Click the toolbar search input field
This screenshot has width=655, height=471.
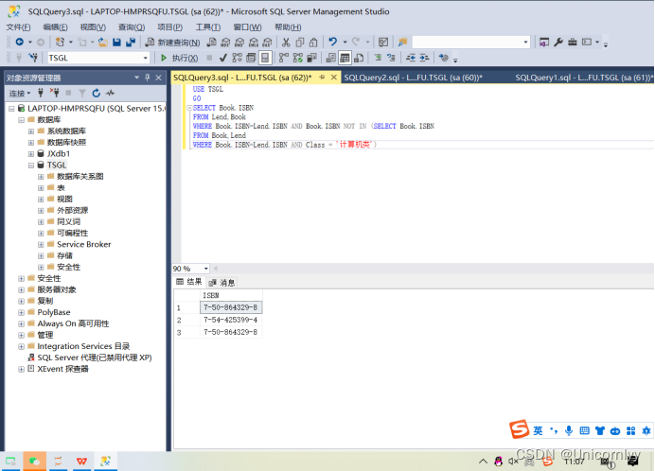[x=467, y=43]
